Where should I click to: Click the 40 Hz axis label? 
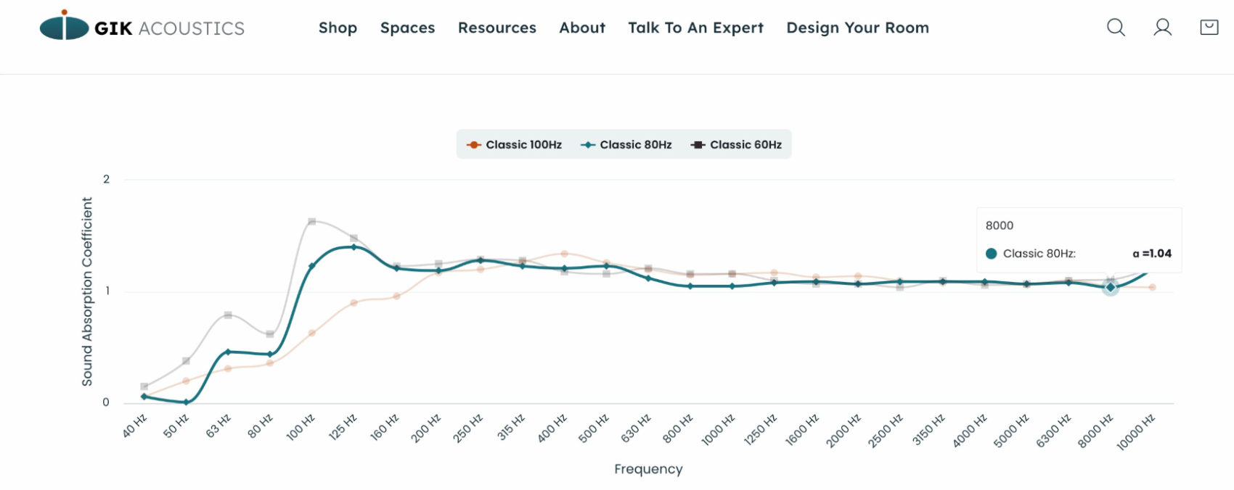coord(135,425)
